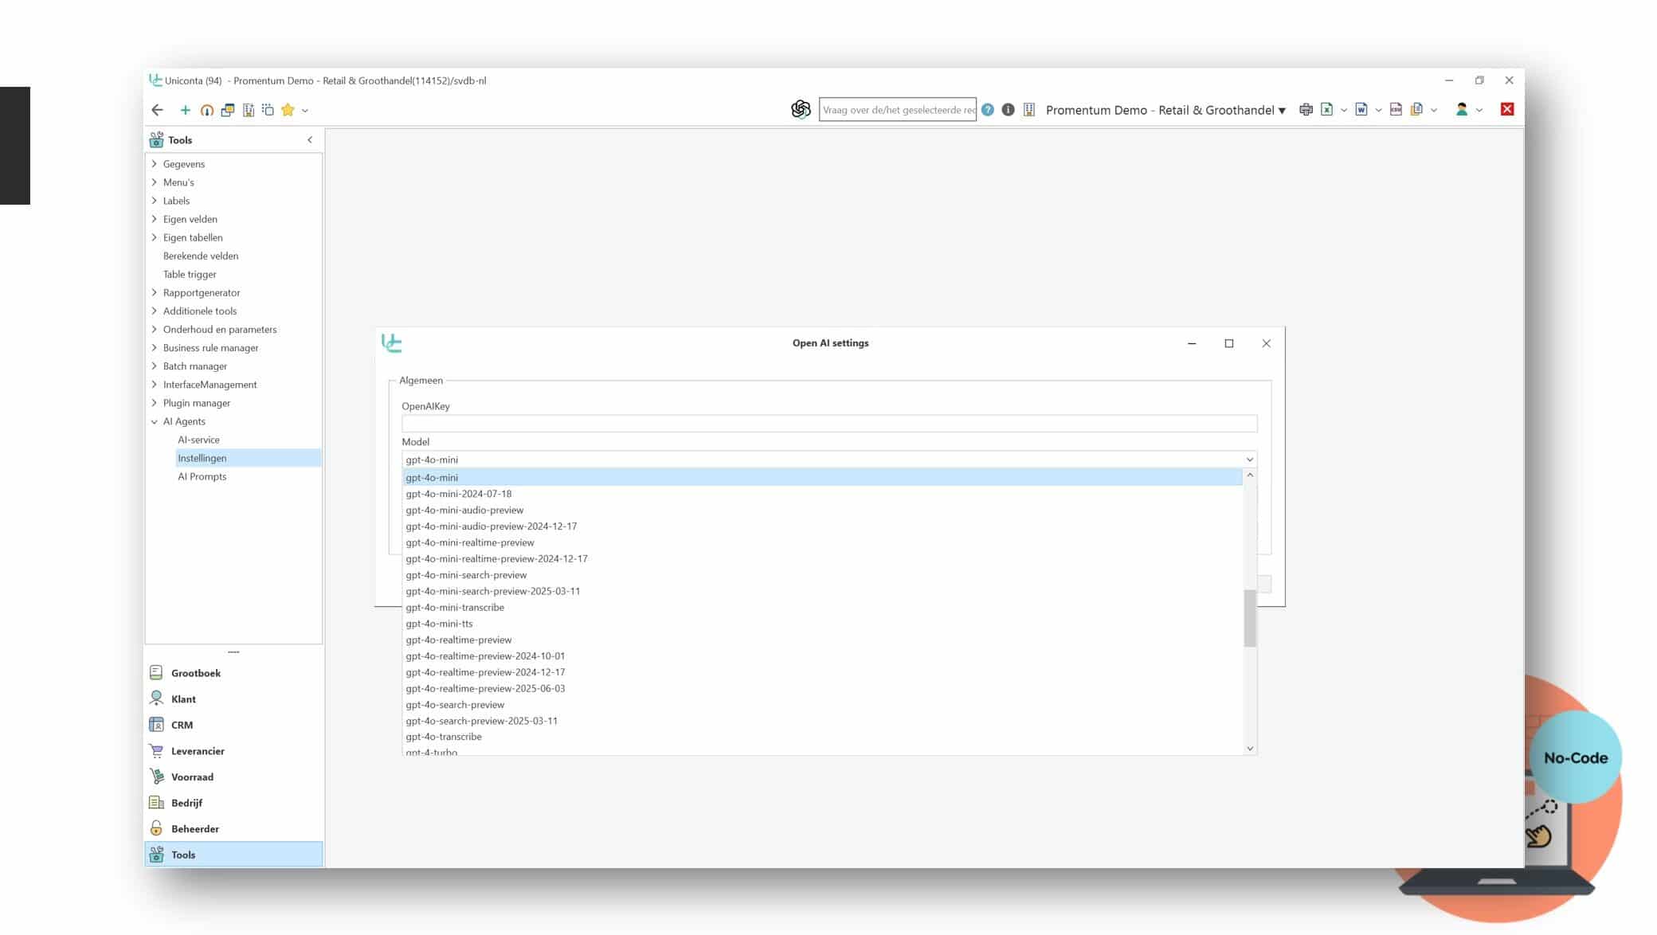The height and width of the screenshot is (935, 1657).
Task: Open the dashboard gauge icon
Action: pyautogui.click(x=206, y=110)
